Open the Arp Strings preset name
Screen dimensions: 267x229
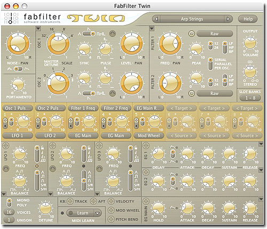192,19
